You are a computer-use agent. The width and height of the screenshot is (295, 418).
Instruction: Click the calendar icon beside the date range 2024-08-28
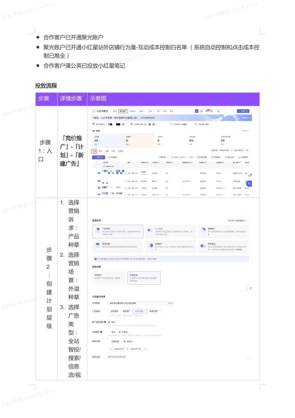coord(247,150)
